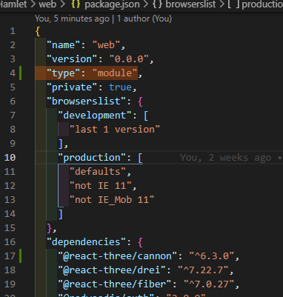
Task: Click the closing bracket on line 14
Action: (x=61, y=214)
